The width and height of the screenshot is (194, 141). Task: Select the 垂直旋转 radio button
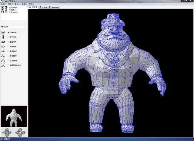(x=8, y=42)
